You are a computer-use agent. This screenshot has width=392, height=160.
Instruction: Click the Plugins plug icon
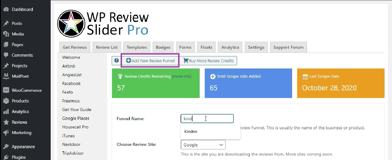click(x=6, y=157)
